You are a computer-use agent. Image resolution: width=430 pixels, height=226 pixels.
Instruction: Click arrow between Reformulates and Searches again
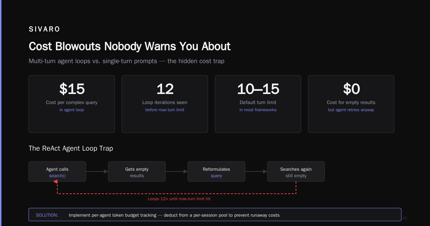coord(256,171)
